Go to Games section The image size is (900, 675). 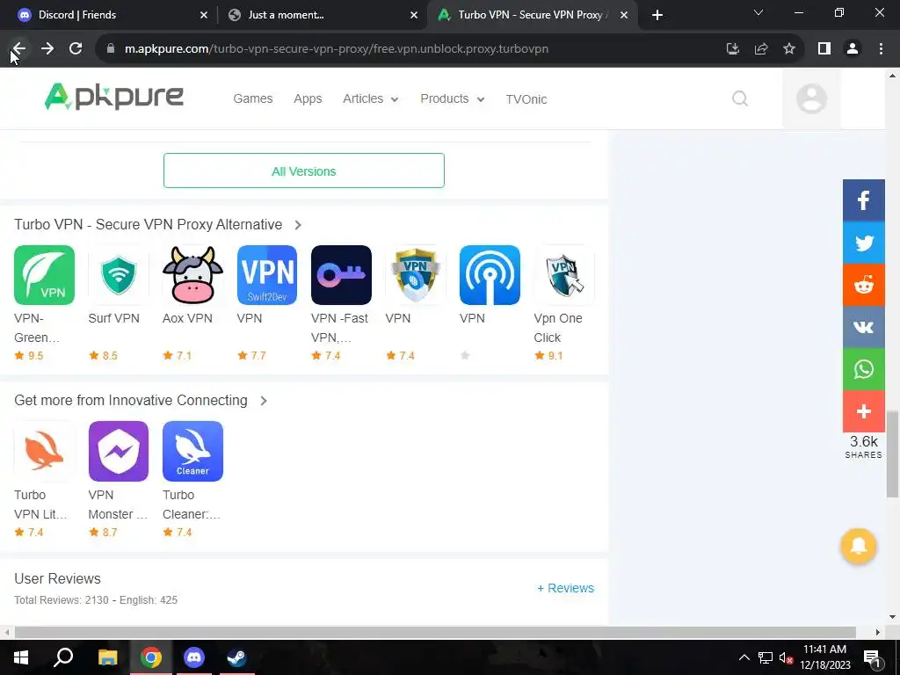pos(252,98)
